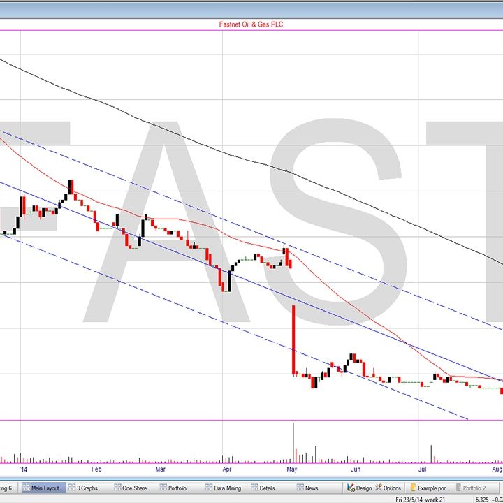Select the One Share layout tab
This screenshot has height=503, width=503.
[x=130, y=488]
